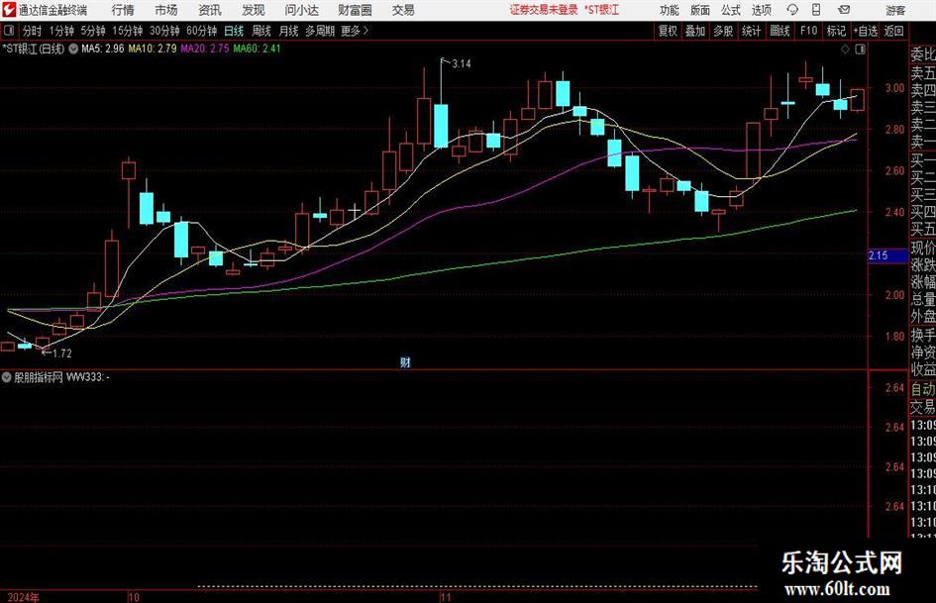Open the 资讯 menu
The height and width of the screenshot is (603, 936).
210,10
